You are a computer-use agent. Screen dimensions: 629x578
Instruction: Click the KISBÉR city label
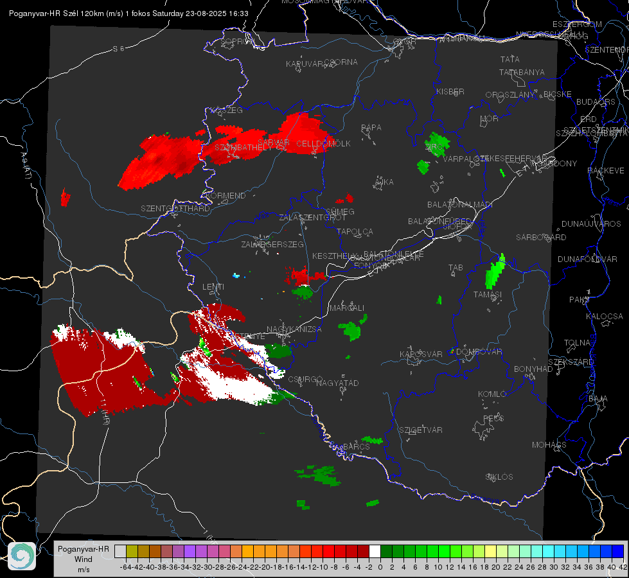450,92
